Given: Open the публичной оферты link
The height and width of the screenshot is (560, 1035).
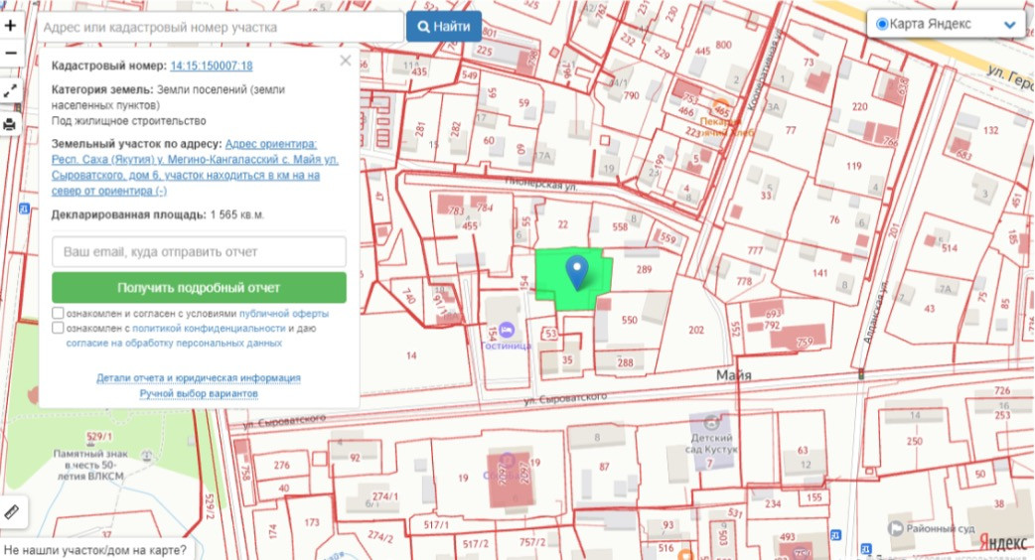Looking at the screenshot, I should click(284, 314).
